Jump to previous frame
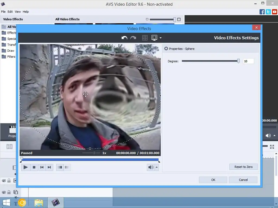 [42, 167]
